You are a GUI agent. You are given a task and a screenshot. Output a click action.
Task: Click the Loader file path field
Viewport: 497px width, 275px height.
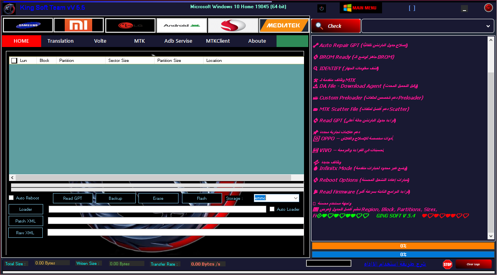(x=157, y=209)
